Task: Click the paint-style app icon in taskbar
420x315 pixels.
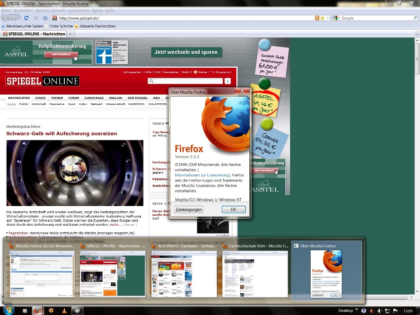Action: [x=77, y=311]
